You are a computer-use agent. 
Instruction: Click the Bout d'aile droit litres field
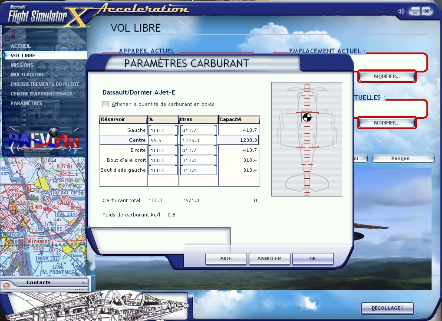pos(198,160)
